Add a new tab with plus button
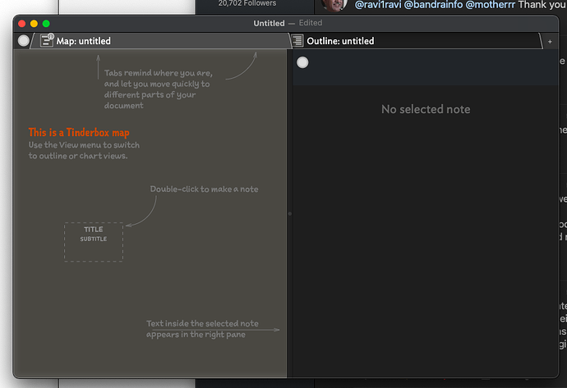 (x=550, y=42)
